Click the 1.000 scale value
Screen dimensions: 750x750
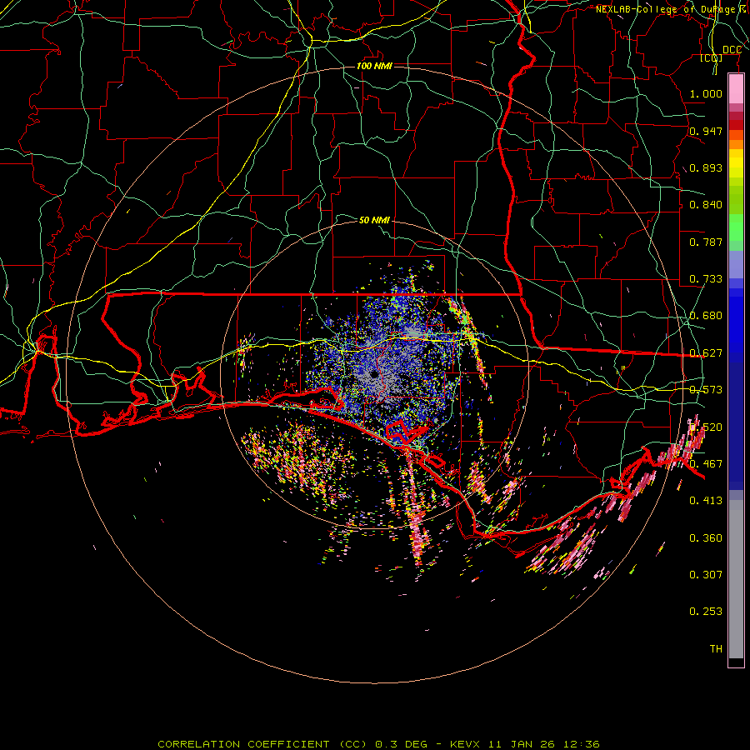706,93
